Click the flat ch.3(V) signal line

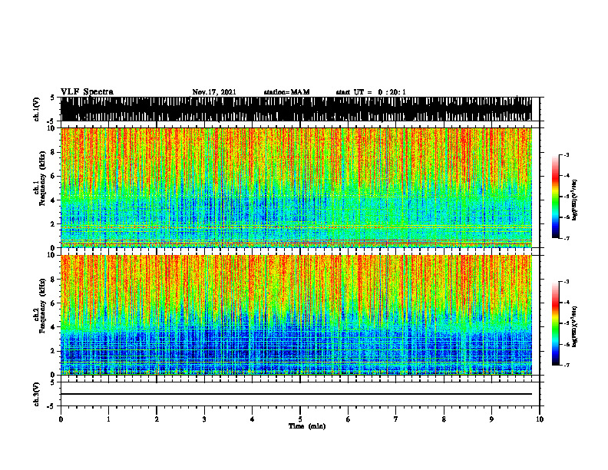[296, 394]
